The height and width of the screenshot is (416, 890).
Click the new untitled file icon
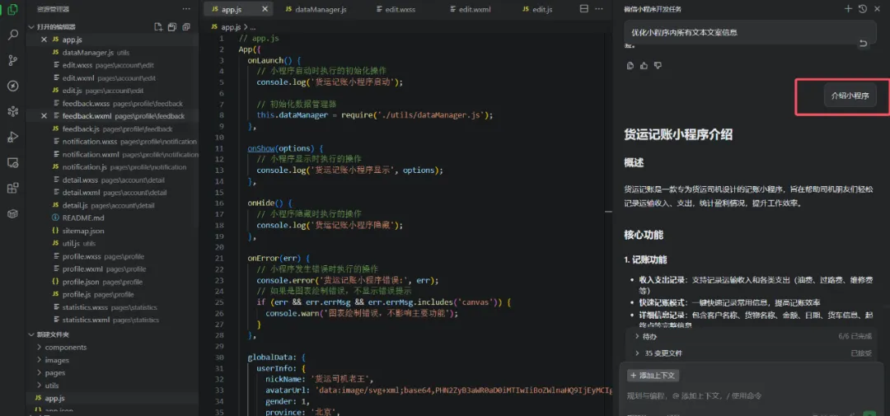[158, 26]
